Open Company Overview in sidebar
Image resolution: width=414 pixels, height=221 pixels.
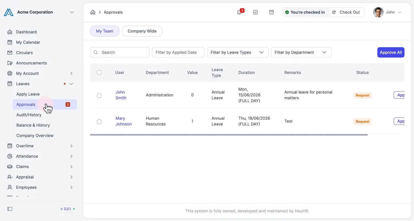[x=35, y=136]
